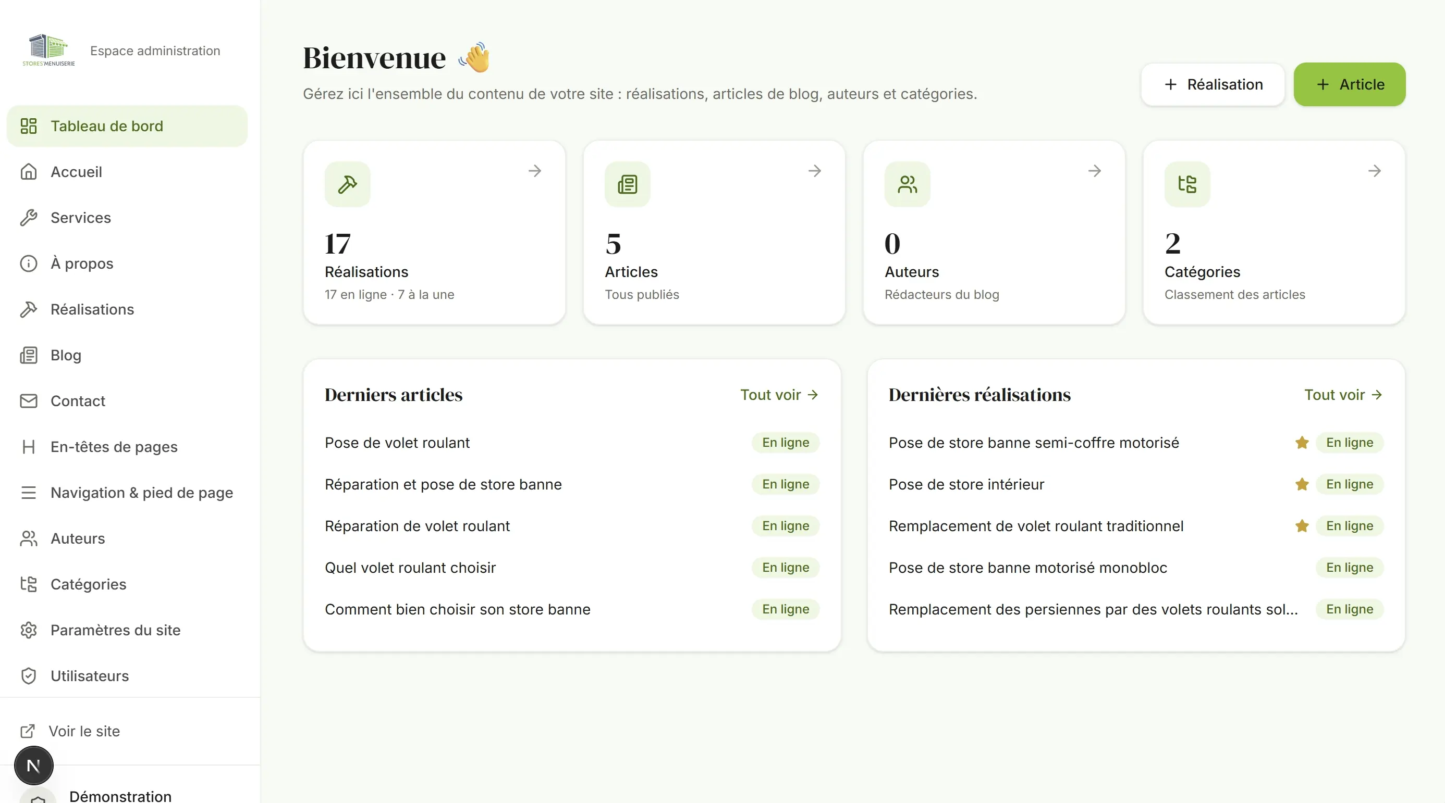This screenshot has height=803, width=1445.
Task: Follow the arrow on the Auteurs card
Action: [1094, 171]
